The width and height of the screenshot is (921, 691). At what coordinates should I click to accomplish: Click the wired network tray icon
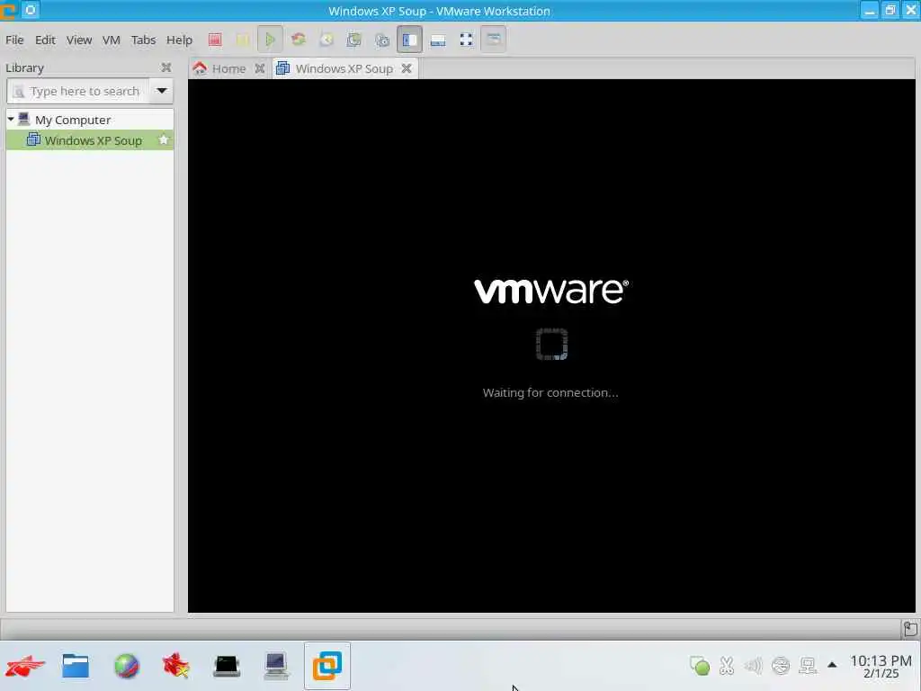pos(808,665)
